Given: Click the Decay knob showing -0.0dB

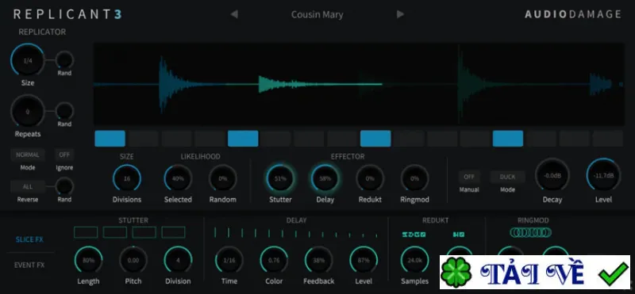Looking at the screenshot, I should pyautogui.click(x=552, y=175).
